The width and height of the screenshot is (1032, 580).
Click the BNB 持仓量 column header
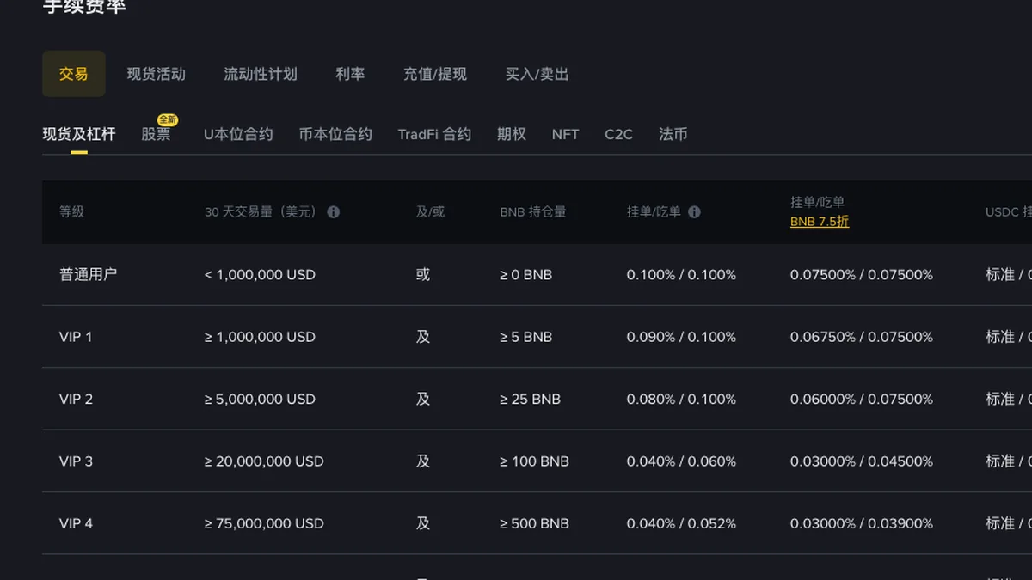(533, 211)
